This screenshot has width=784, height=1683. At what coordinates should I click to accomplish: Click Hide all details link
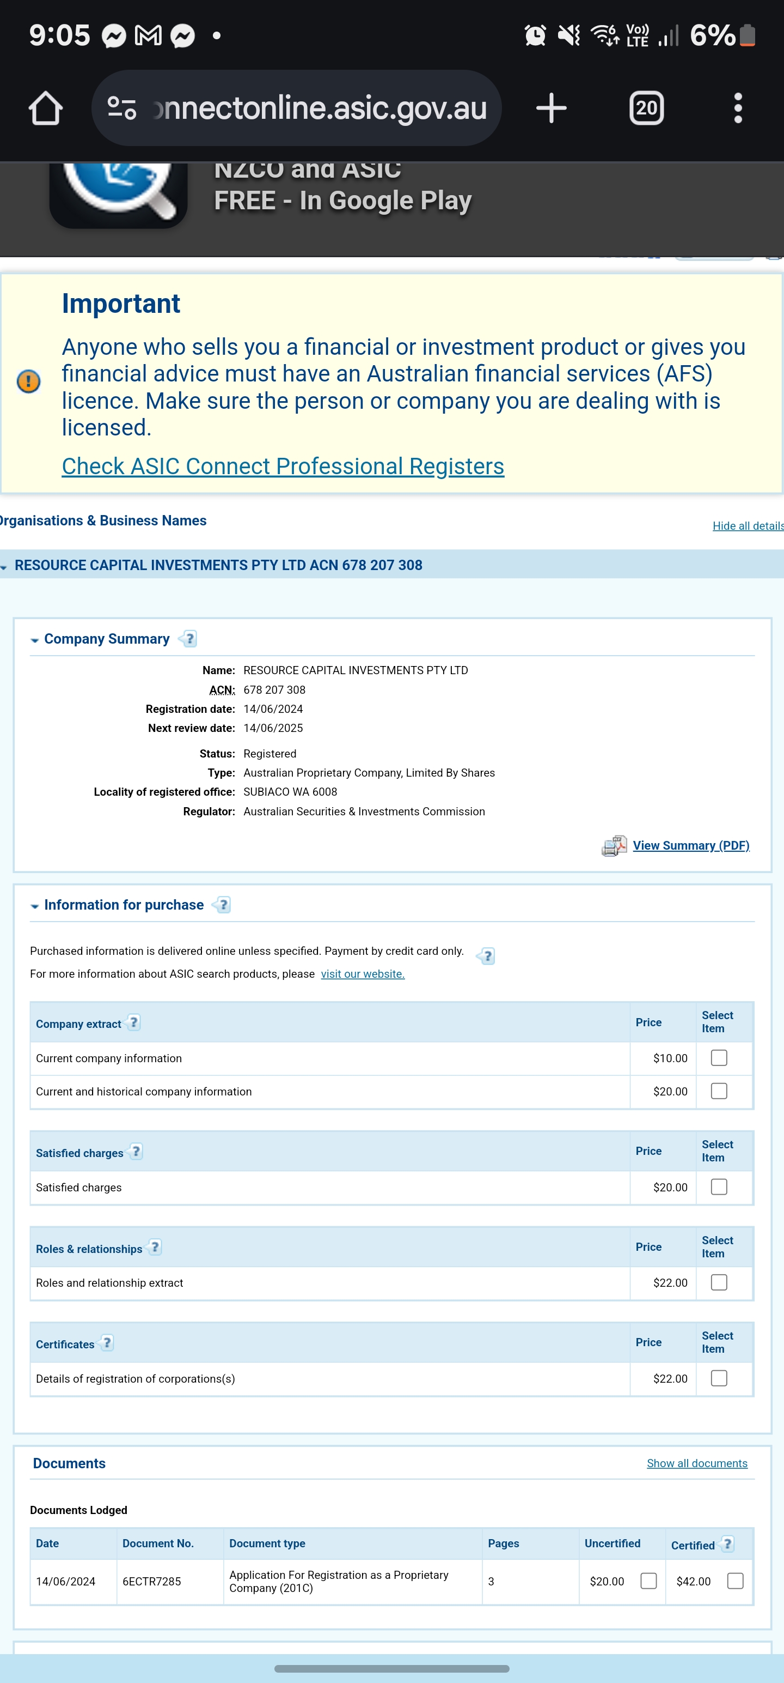point(748,526)
